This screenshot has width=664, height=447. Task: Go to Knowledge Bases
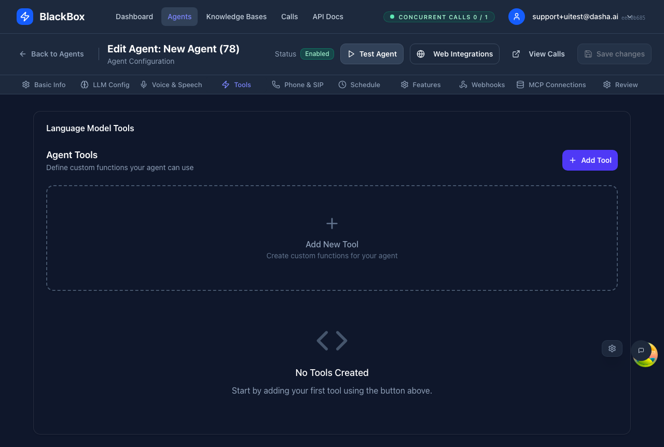click(x=237, y=17)
